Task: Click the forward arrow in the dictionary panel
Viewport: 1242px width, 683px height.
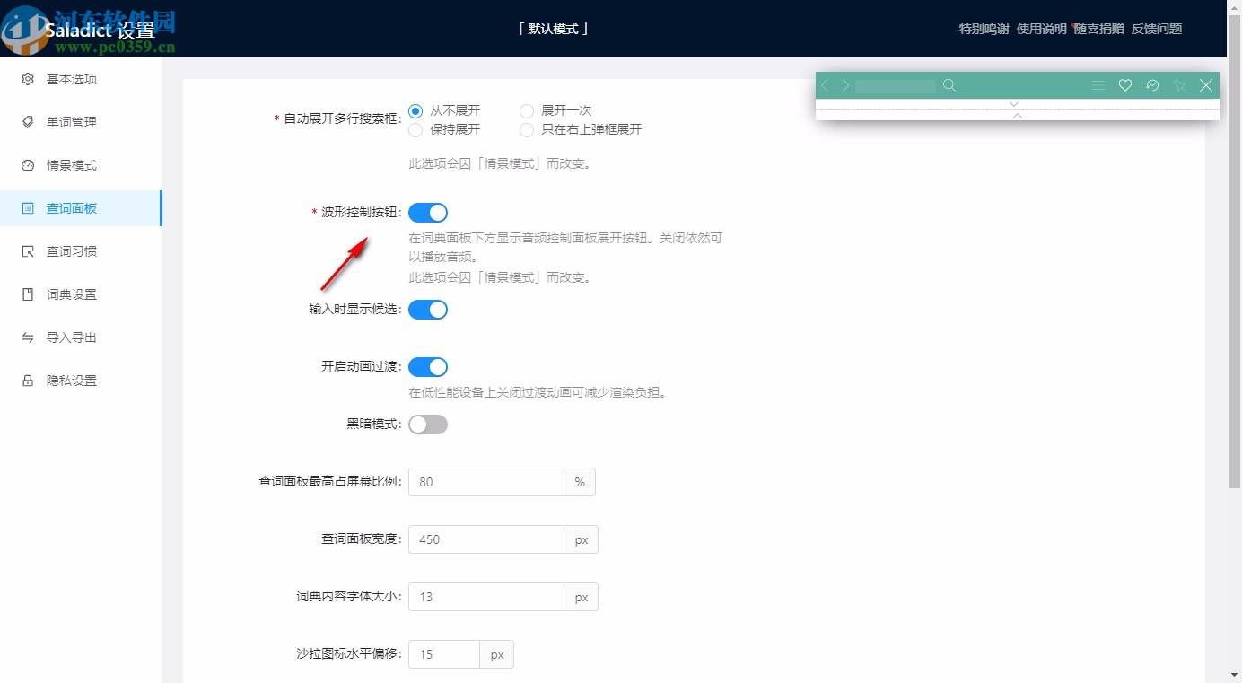Action: point(844,85)
